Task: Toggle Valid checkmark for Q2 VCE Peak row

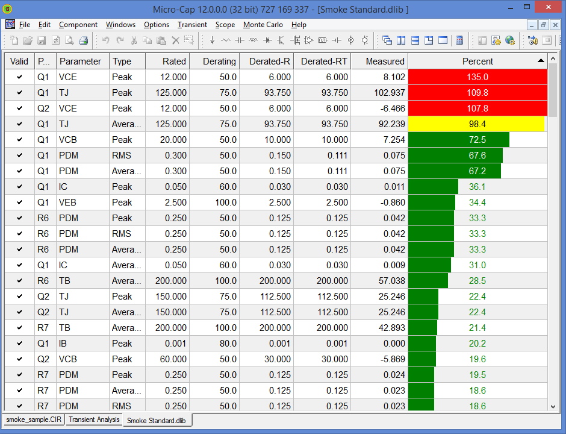Action: pyautogui.click(x=19, y=108)
